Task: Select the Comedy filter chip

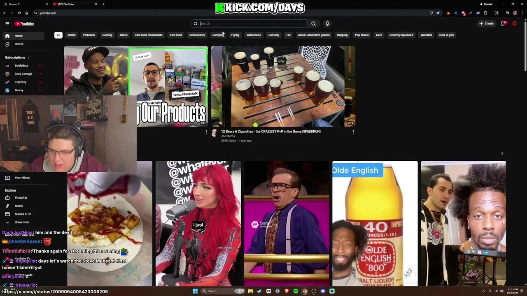Action: pyautogui.click(x=274, y=35)
